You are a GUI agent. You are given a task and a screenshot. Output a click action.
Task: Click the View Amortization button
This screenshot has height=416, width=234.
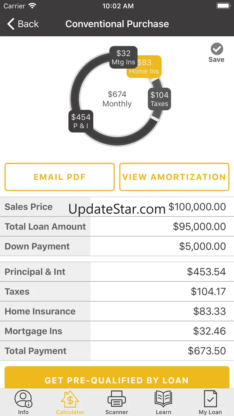pyautogui.click(x=174, y=177)
